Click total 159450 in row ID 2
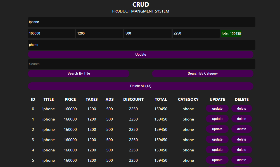This screenshot has height=167, width=280. (161, 129)
